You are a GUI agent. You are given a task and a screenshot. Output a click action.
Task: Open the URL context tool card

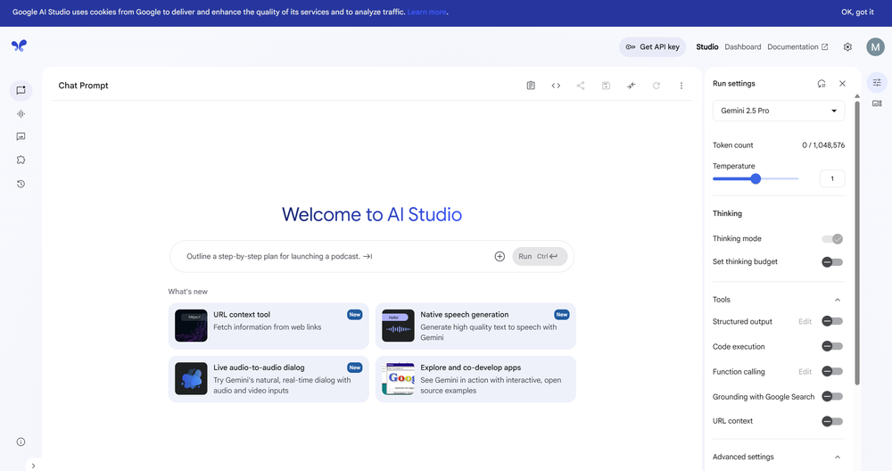[x=268, y=326]
